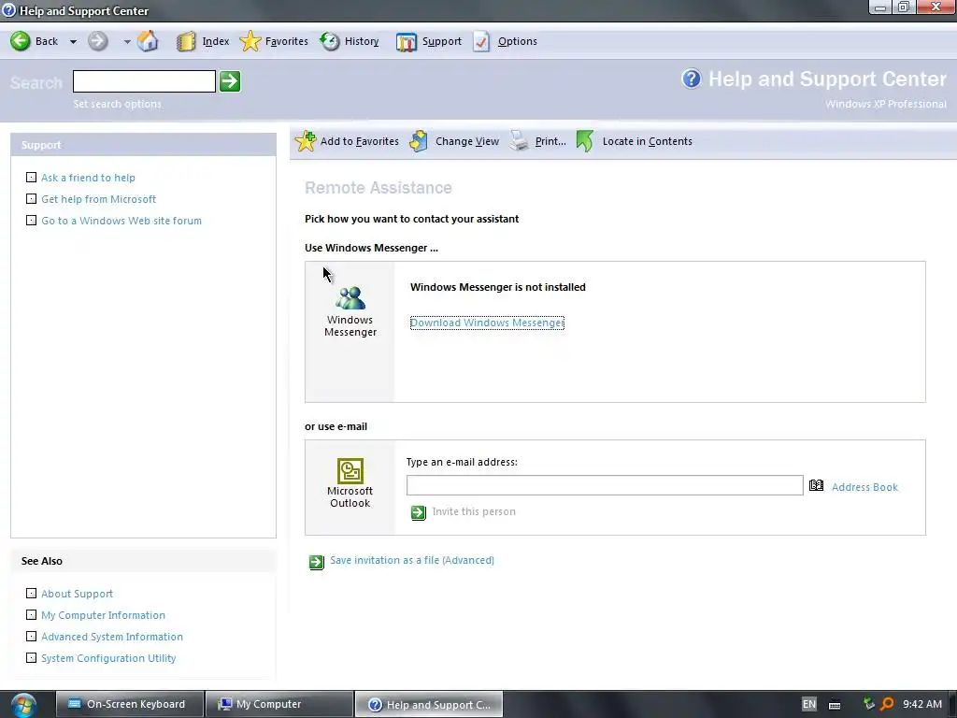The image size is (957, 718).
Task: Click the Invite this person label
Action: [x=474, y=511]
